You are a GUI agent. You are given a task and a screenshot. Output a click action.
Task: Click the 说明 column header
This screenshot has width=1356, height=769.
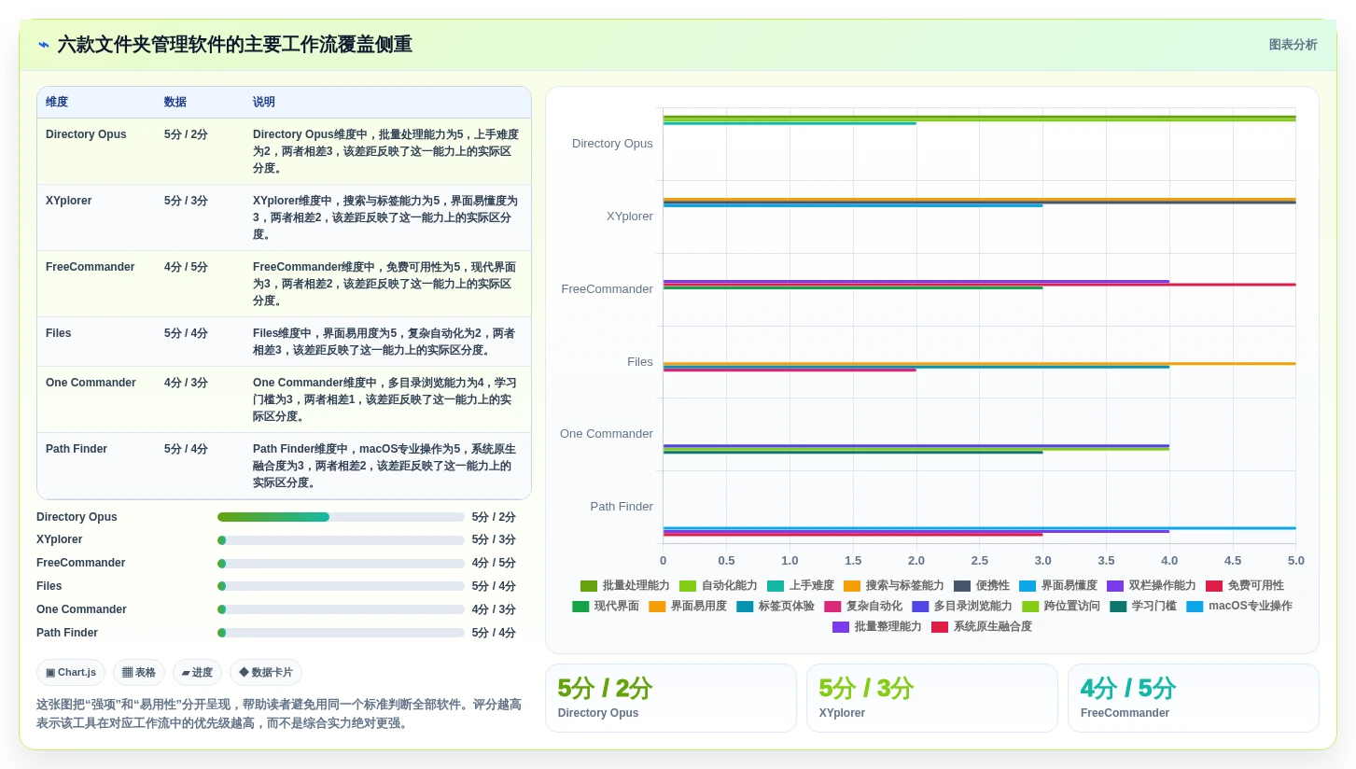point(264,103)
